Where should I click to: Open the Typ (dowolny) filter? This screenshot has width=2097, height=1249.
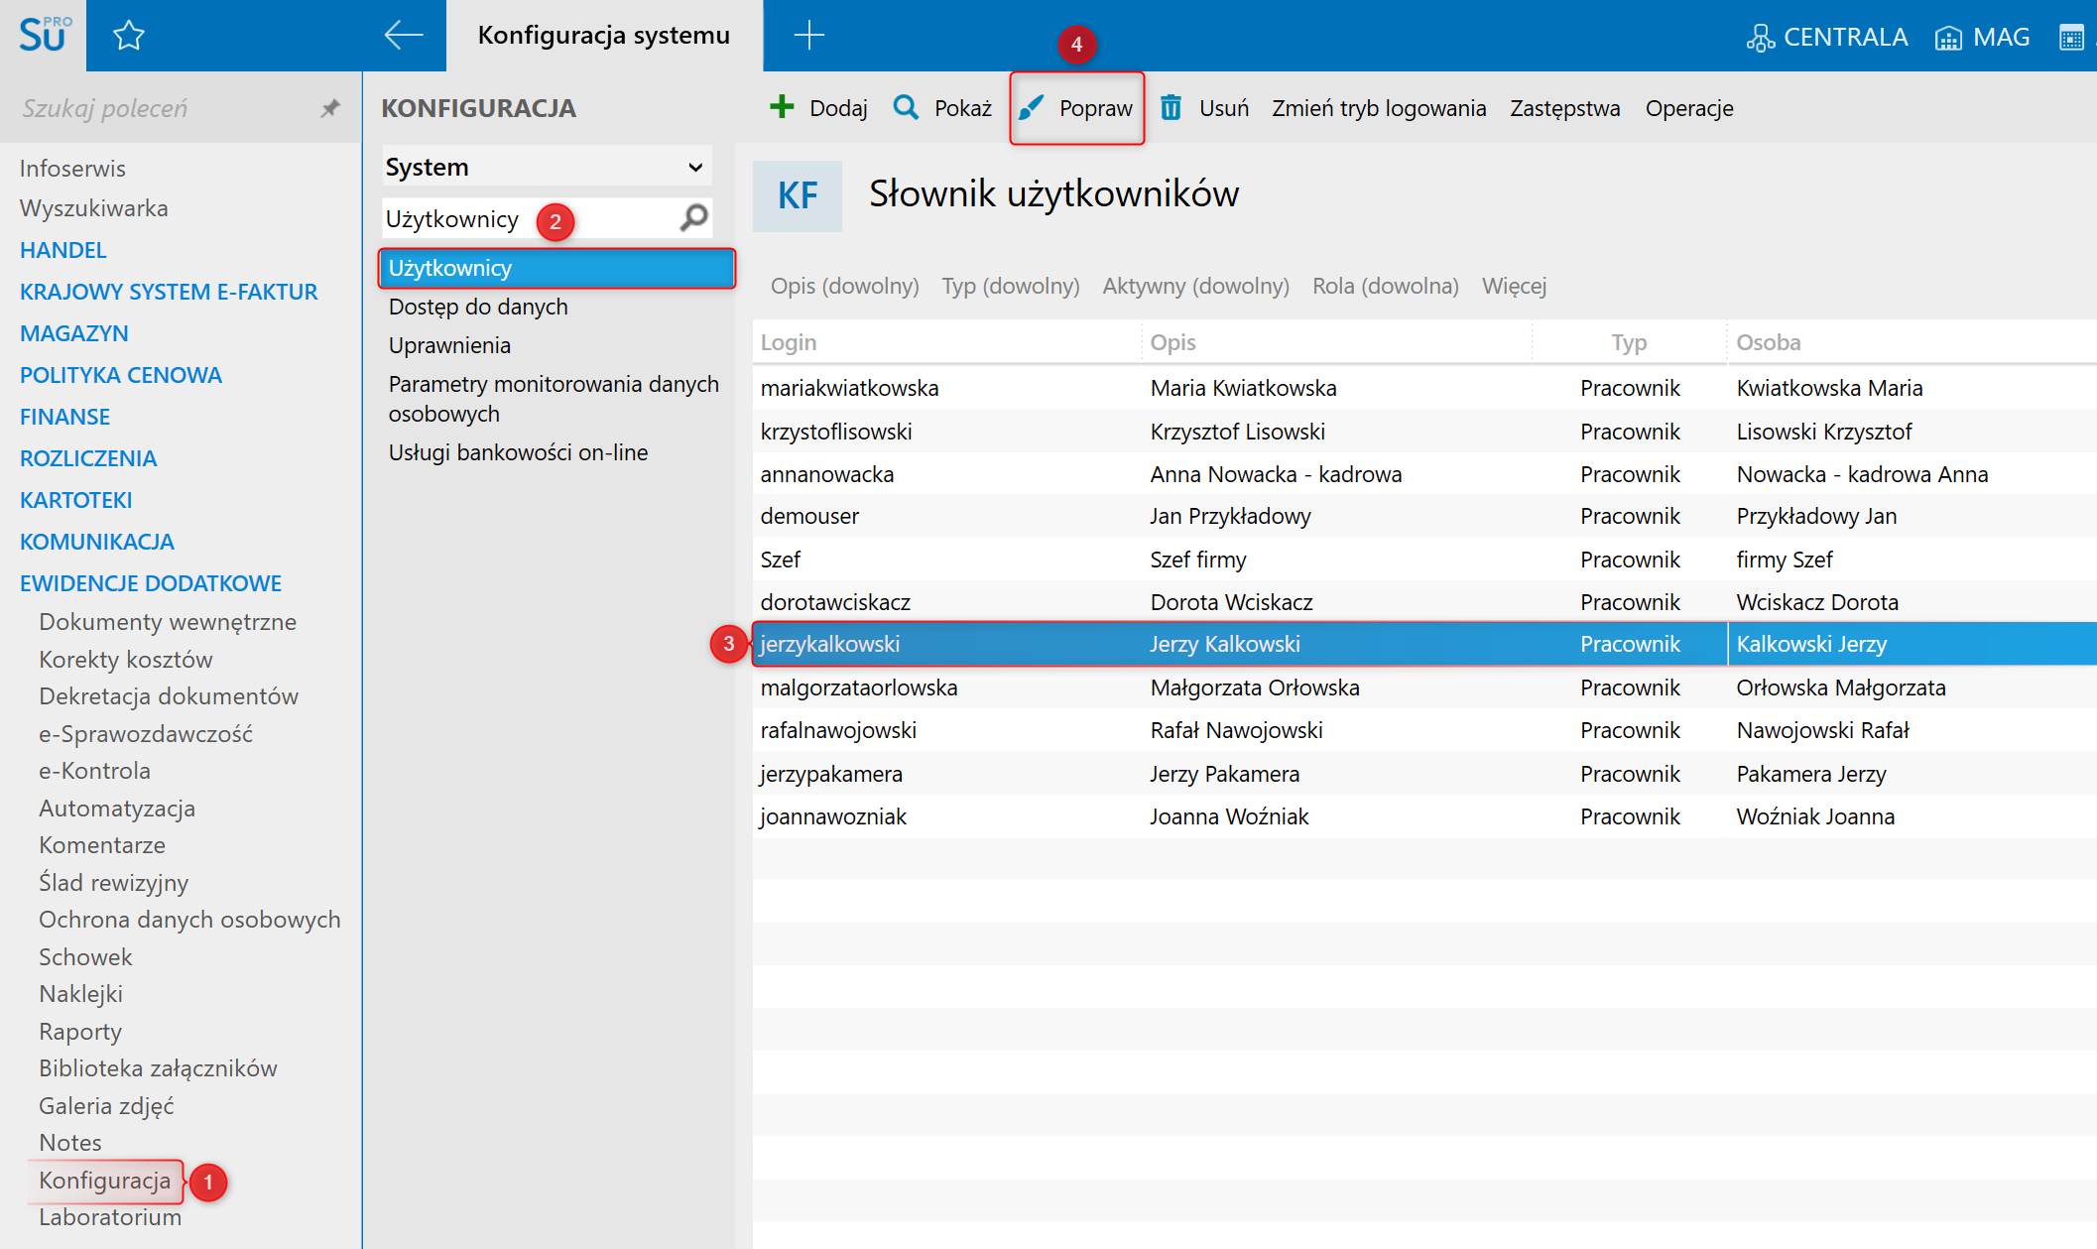(x=1010, y=286)
